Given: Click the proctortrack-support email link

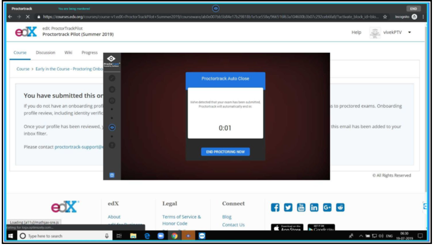Looking at the screenshot, I should [79, 147].
